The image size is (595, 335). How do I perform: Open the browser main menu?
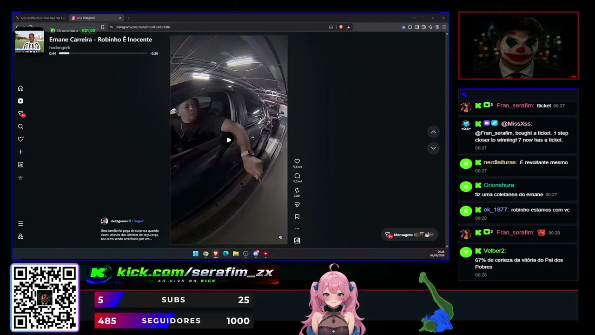click(444, 27)
